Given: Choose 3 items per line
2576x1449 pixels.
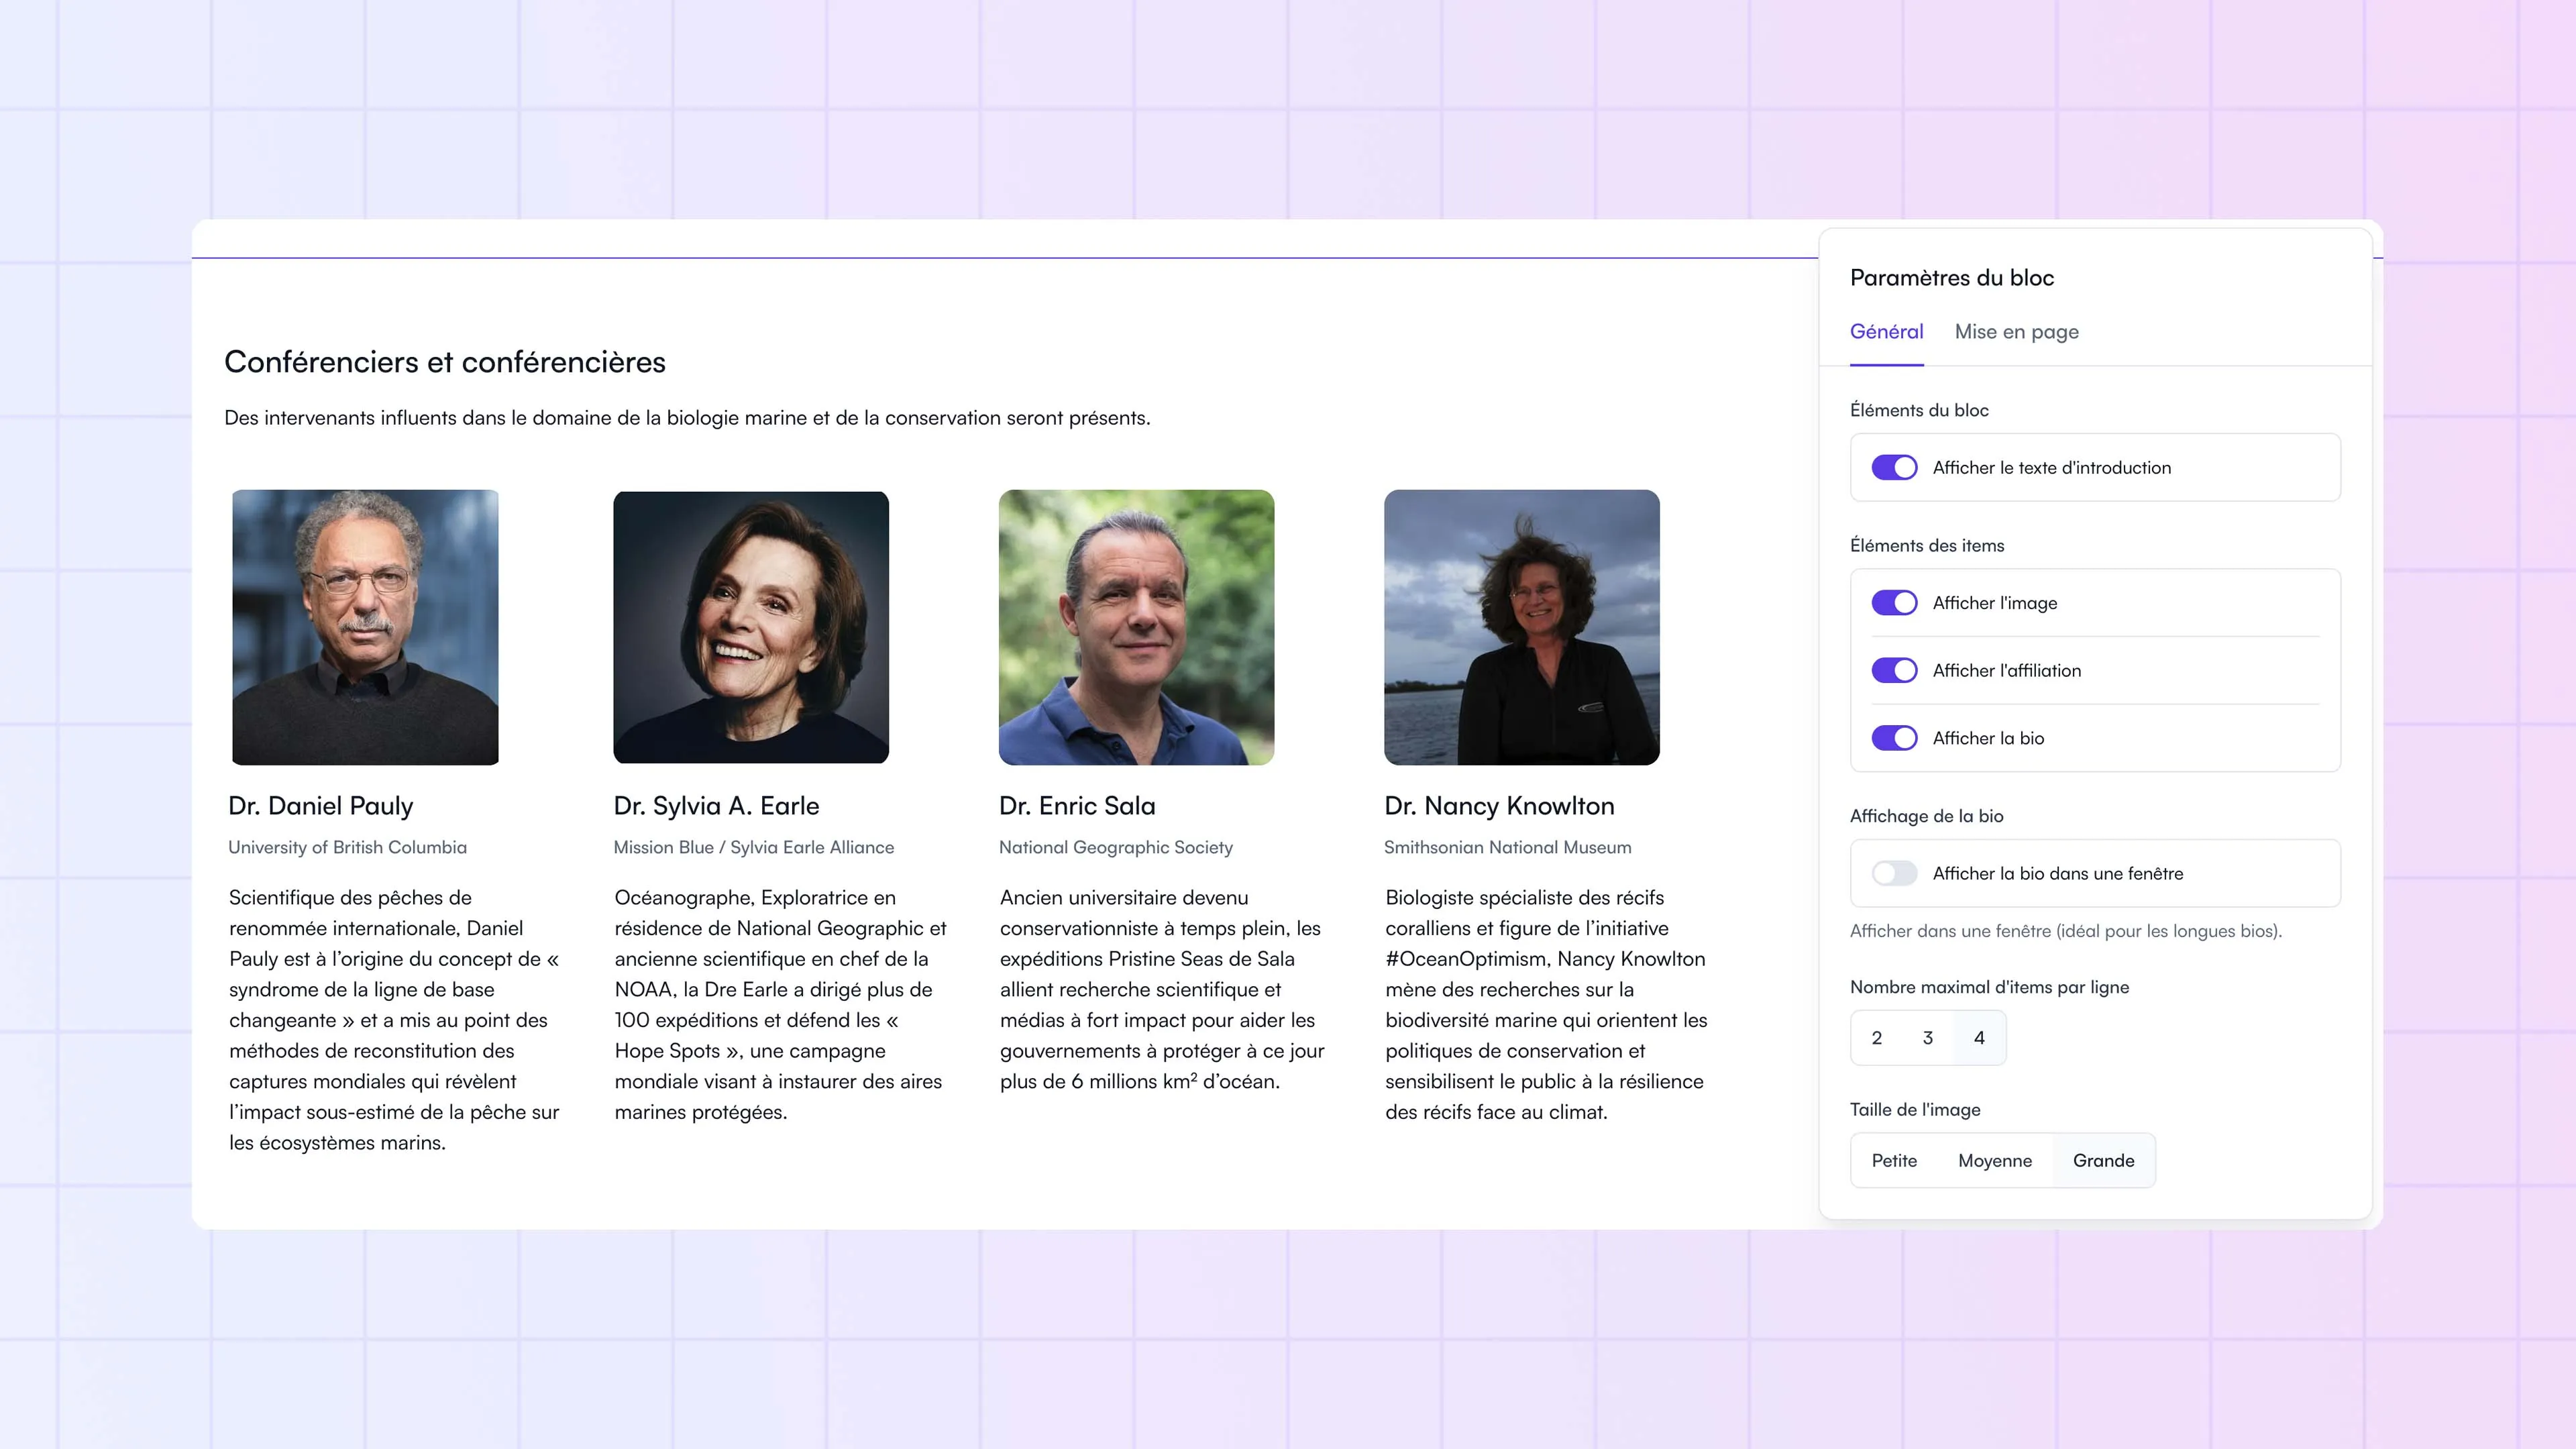Looking at the screenshot, I should pos(1928,1038).
